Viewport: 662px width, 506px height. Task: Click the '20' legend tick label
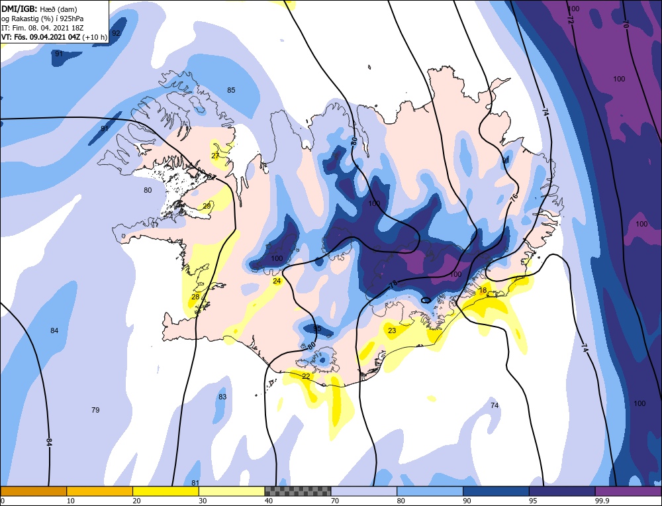pyautogui.click(x=136, y=501)
